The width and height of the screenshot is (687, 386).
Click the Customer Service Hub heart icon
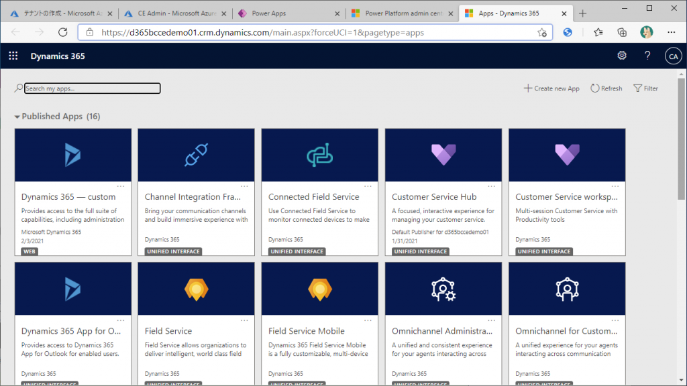point(443,155)
